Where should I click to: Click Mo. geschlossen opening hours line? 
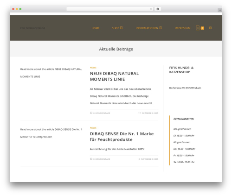(x=182, y=129)
